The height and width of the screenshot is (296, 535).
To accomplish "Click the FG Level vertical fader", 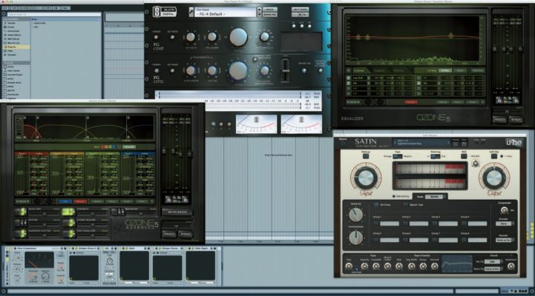I will pos(285,71).
